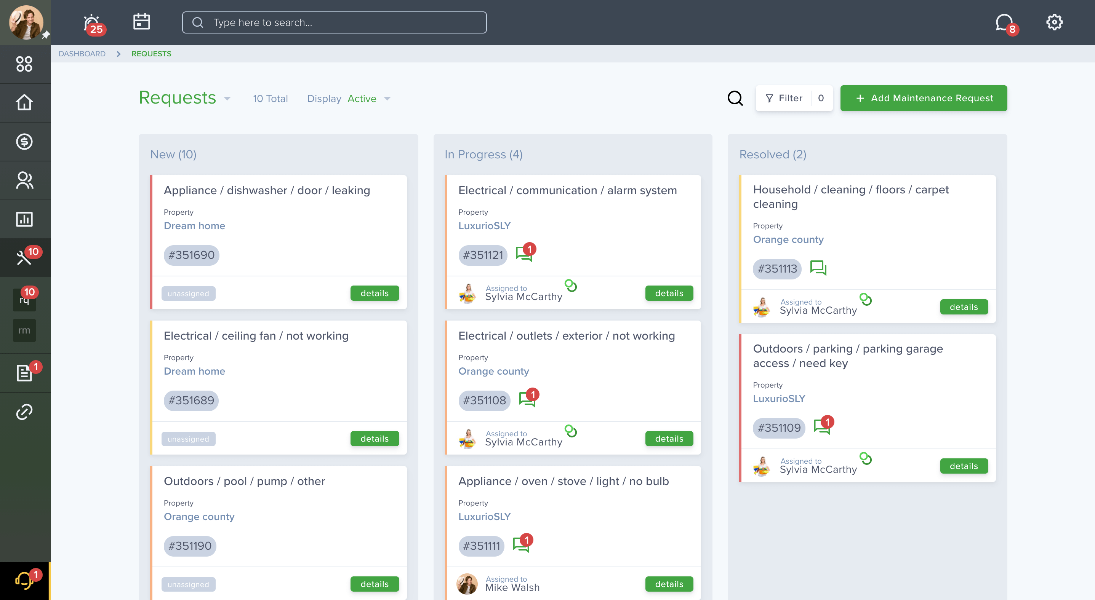
Task: Open the link chain icon in sidebar
Action: [24, 412]
